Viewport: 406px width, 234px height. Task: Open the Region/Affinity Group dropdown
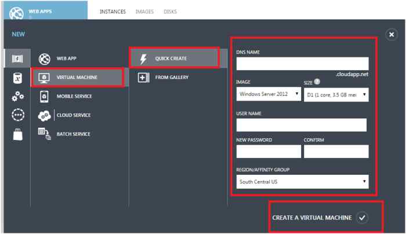point(302,182)
